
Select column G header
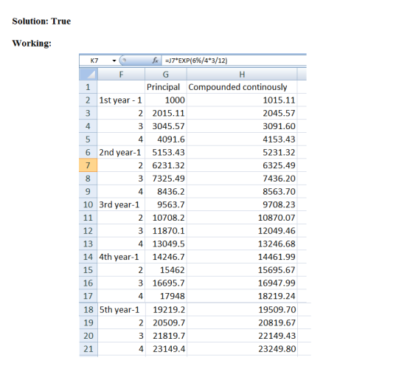click(x=166, y=74)
